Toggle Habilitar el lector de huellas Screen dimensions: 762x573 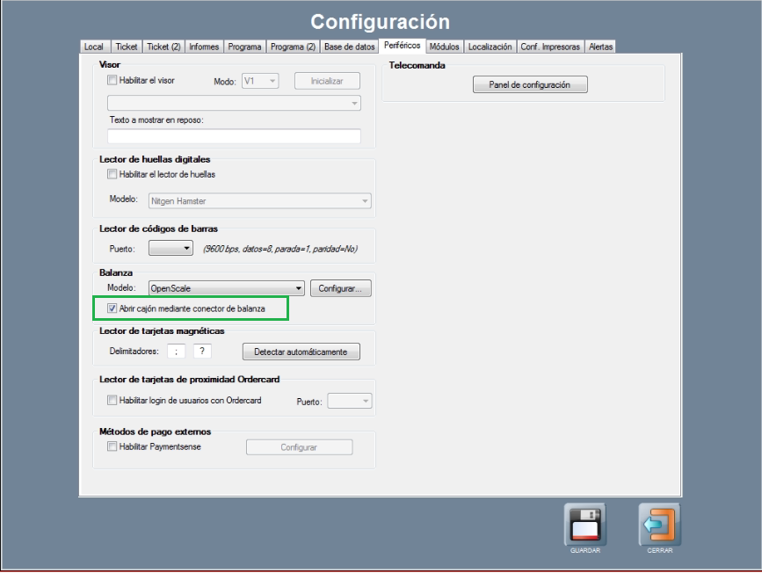pos(112,174)
